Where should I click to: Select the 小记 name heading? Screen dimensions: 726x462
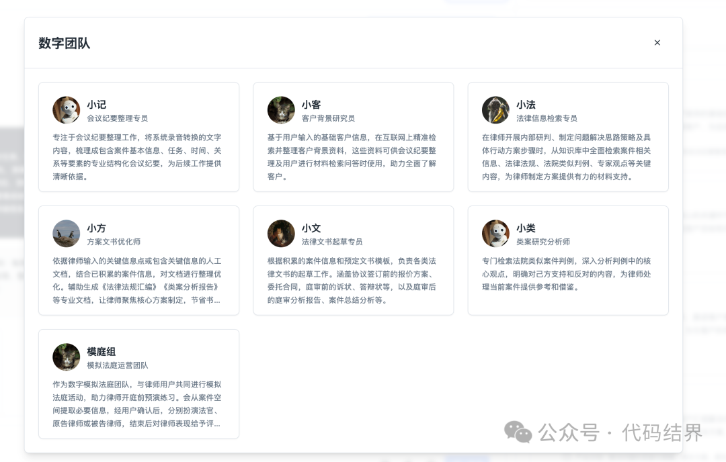[x=96, y=104]
